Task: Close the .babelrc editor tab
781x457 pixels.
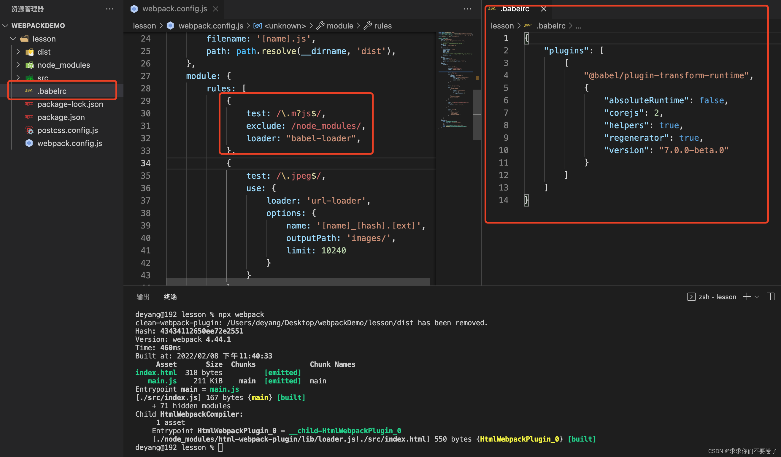Action: tap(543, 9)
